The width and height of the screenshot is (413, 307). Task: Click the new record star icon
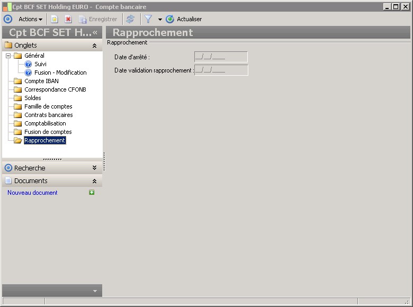(54, 19)
